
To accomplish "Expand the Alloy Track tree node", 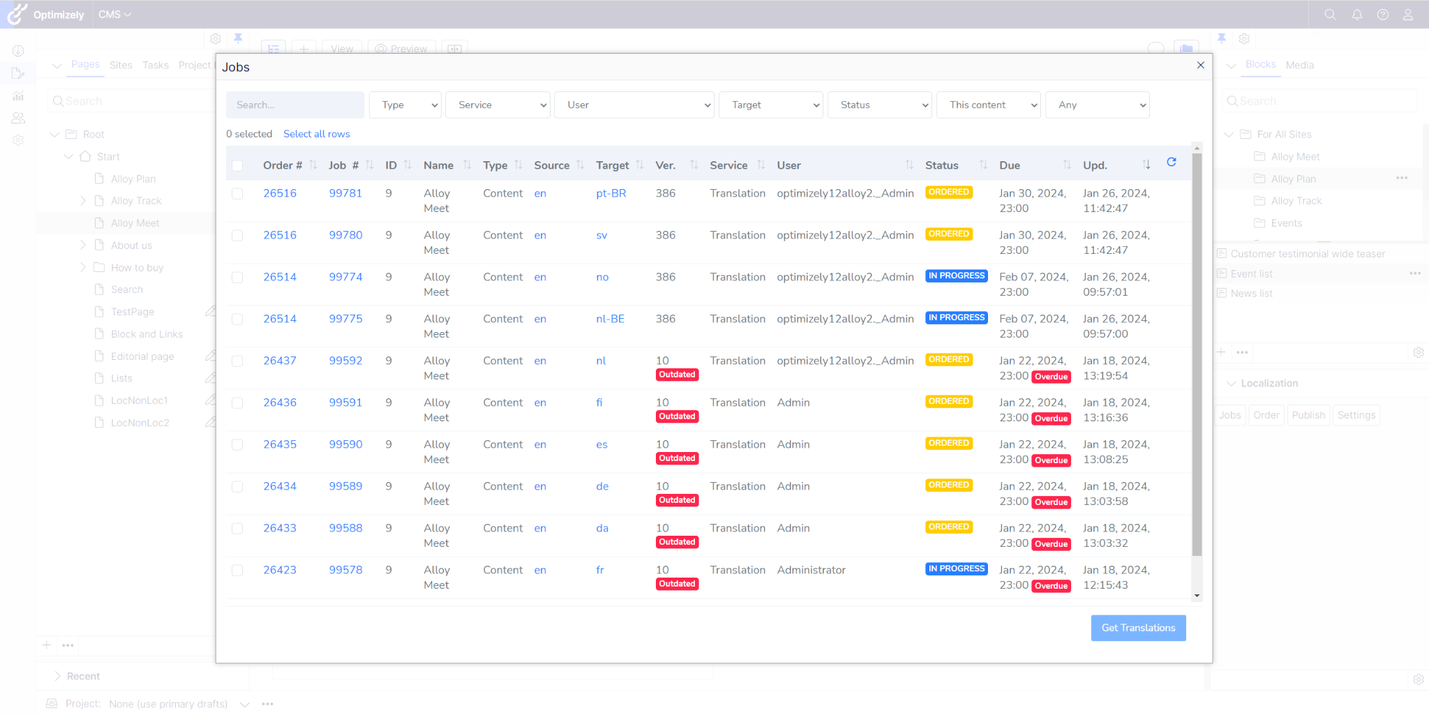I will [x=83, y=201].
